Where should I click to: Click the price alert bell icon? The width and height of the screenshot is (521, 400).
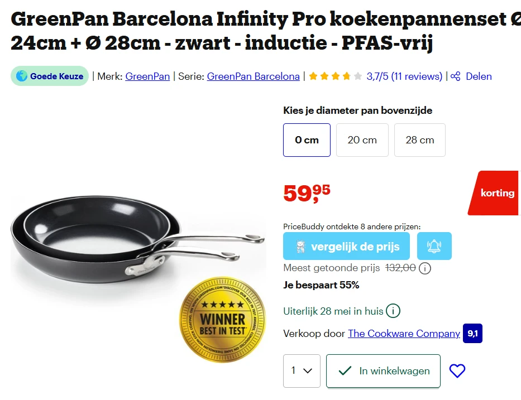(434, 246)
